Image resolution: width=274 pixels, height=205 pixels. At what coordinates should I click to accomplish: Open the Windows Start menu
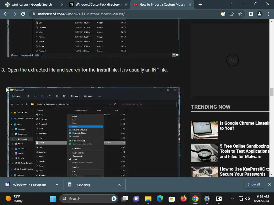[53, 199]
